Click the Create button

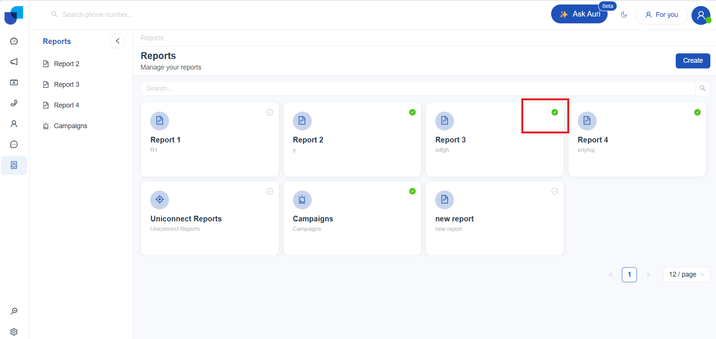tap(693, 61)
